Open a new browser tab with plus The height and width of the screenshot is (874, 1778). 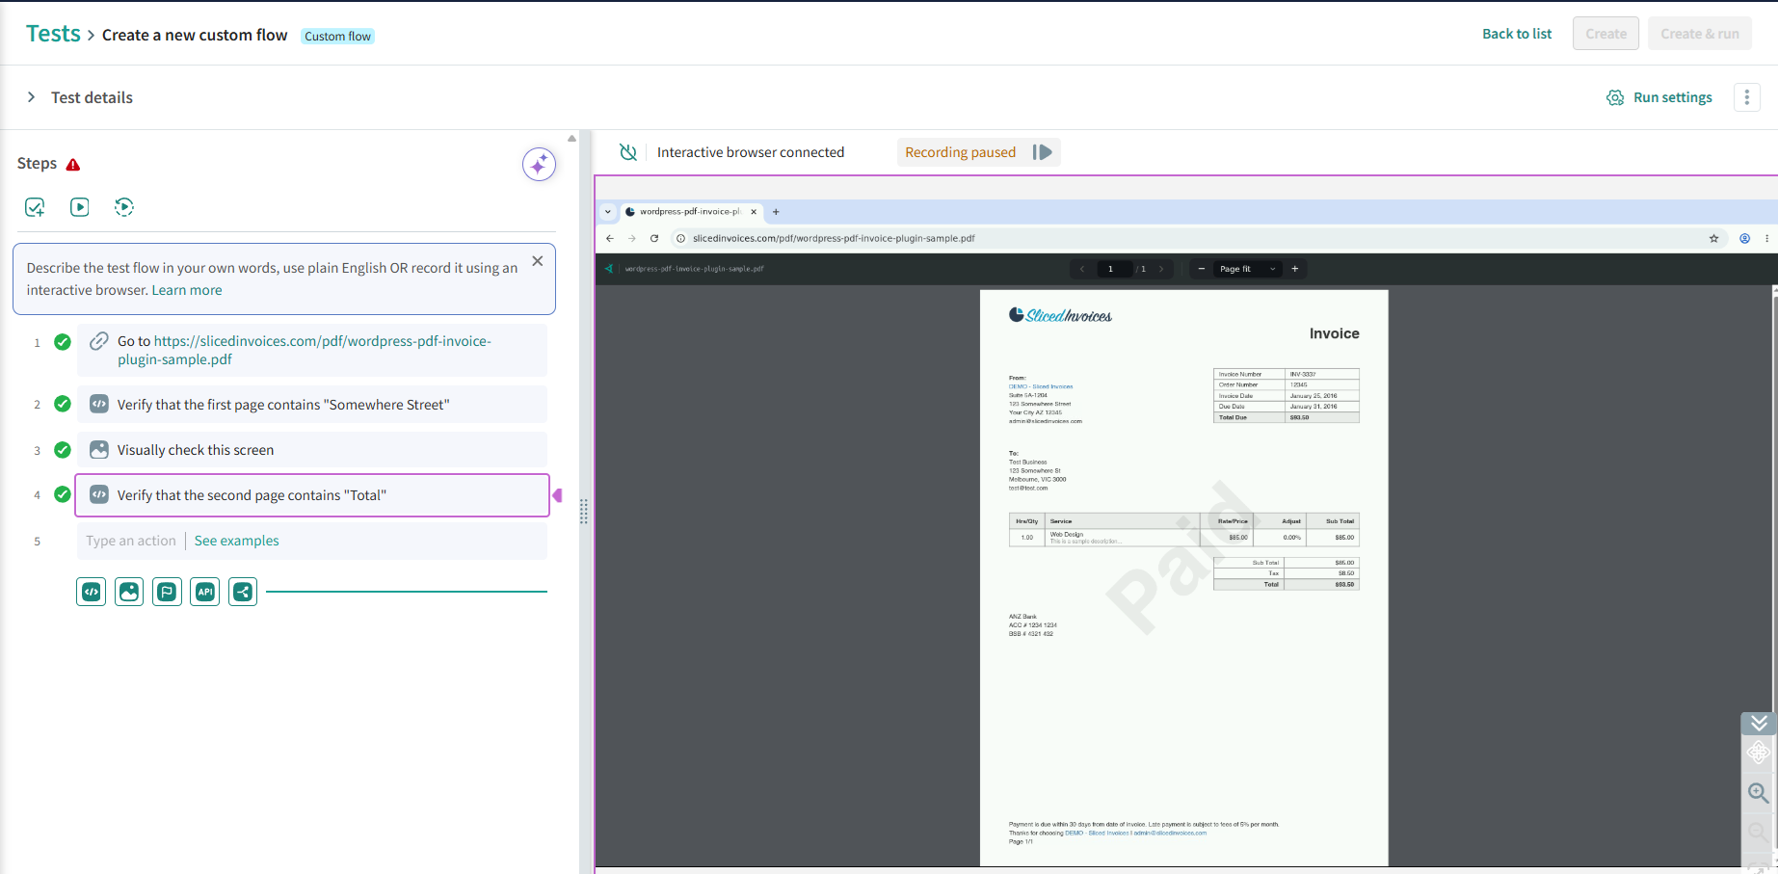point(776,212)
